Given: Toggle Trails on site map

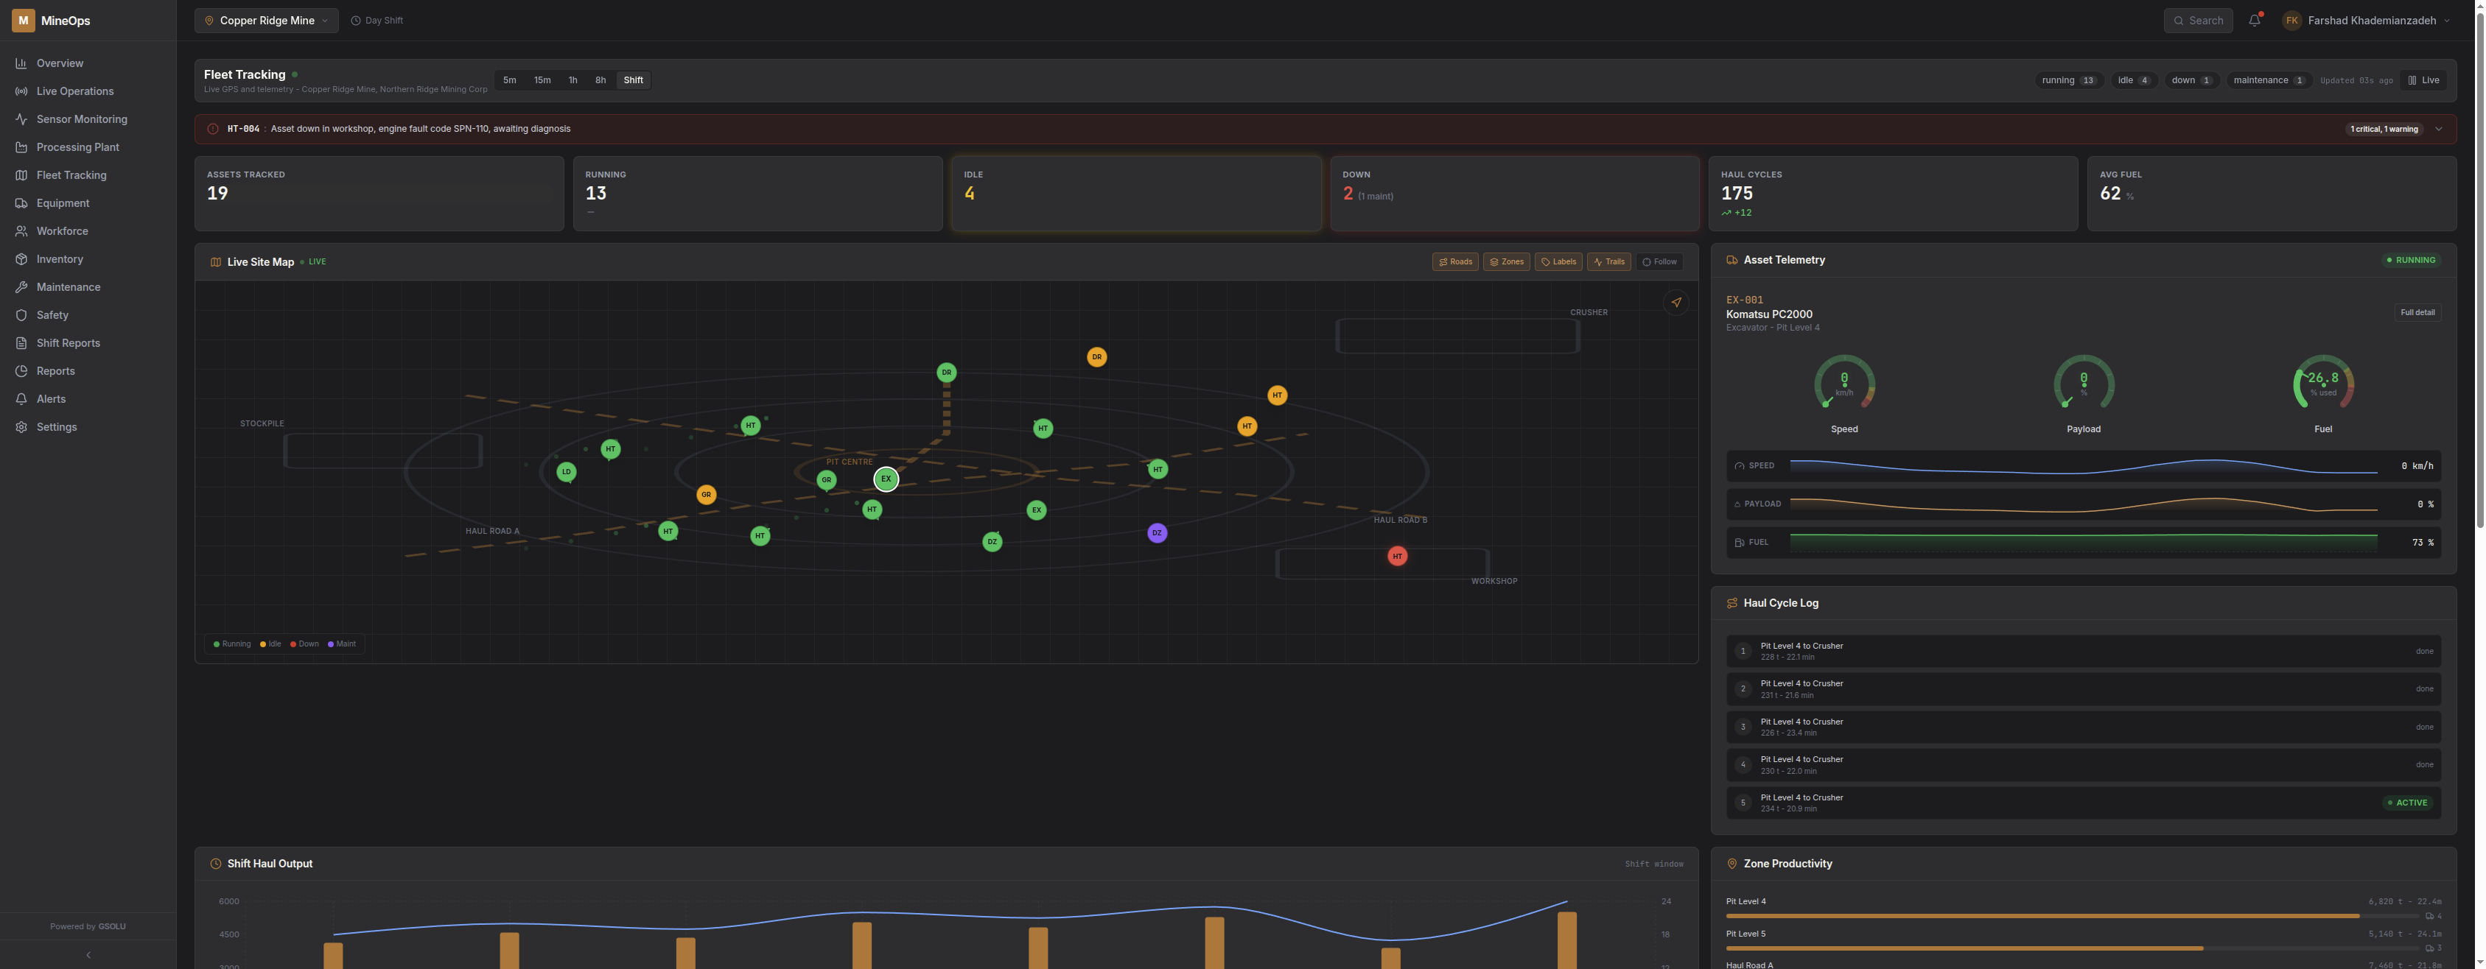Looking at the screenshot, I should point(1608,262).
